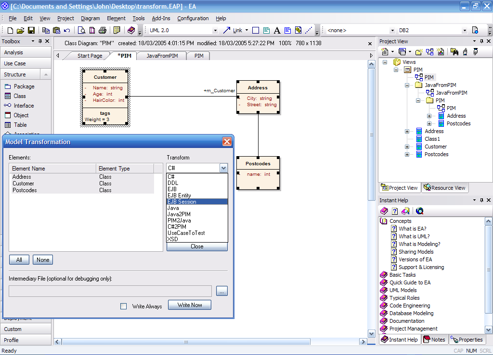Viewport: 493px width, 355px height.
Task: Open the Diagram menu
Action: point(91,18)
